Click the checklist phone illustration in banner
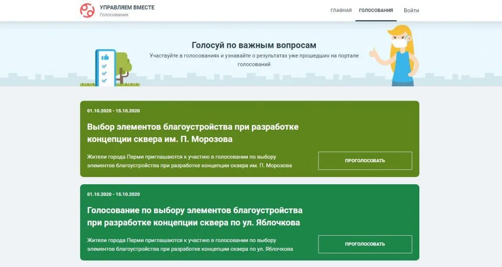Viewport: 502px width, 267px height. pyautogui.click(x=106, y=68)
